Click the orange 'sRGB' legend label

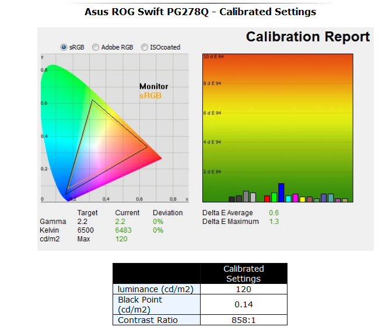pos(150,96)
